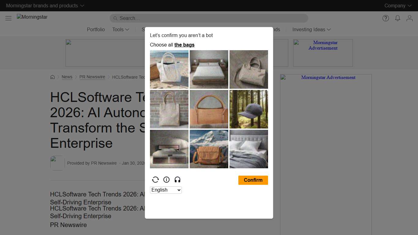Select the bag against the brick wall

coord(169,109)
